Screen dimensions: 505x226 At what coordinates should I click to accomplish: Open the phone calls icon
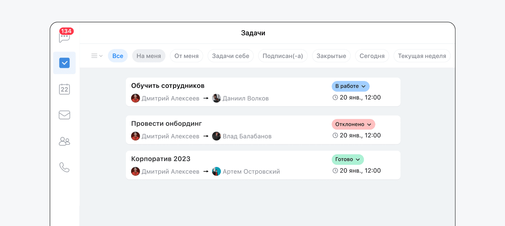pyautogui.click(x=64, y=167)
